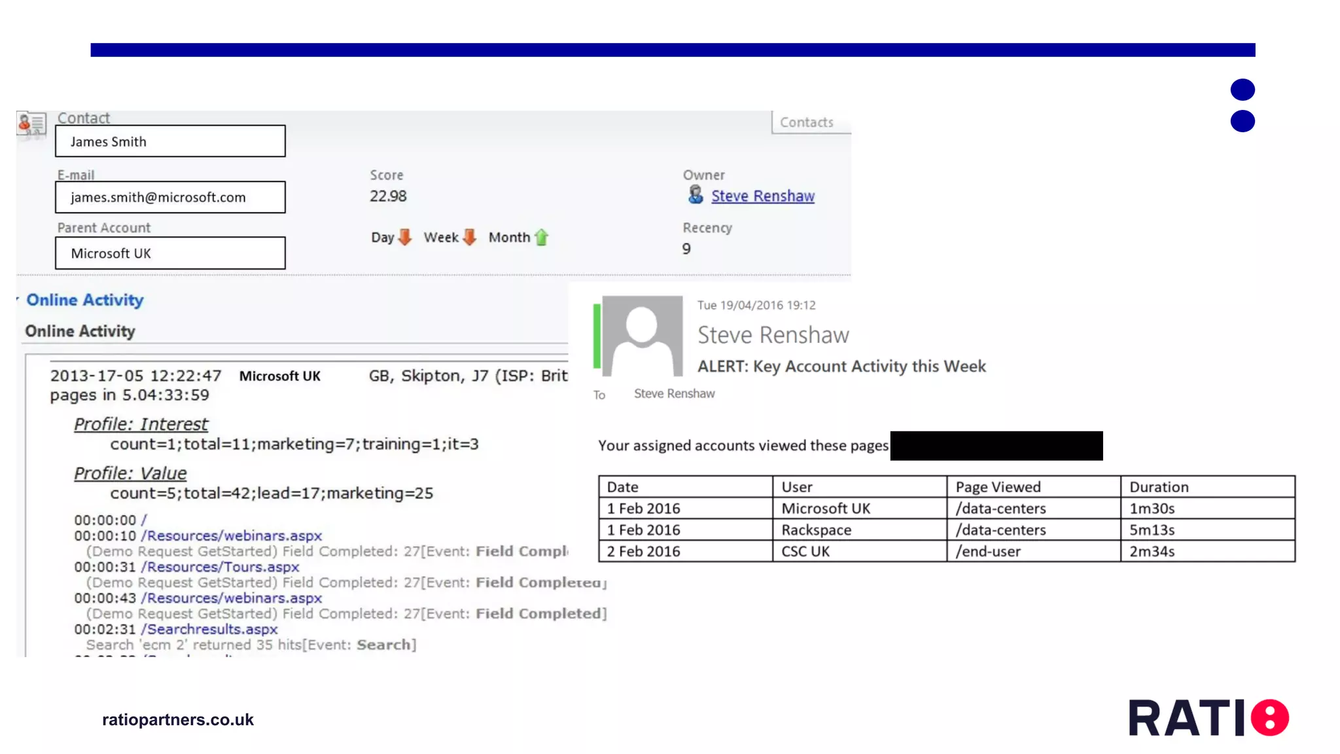Click the 1m30s duration cell

pos(1208,509)
